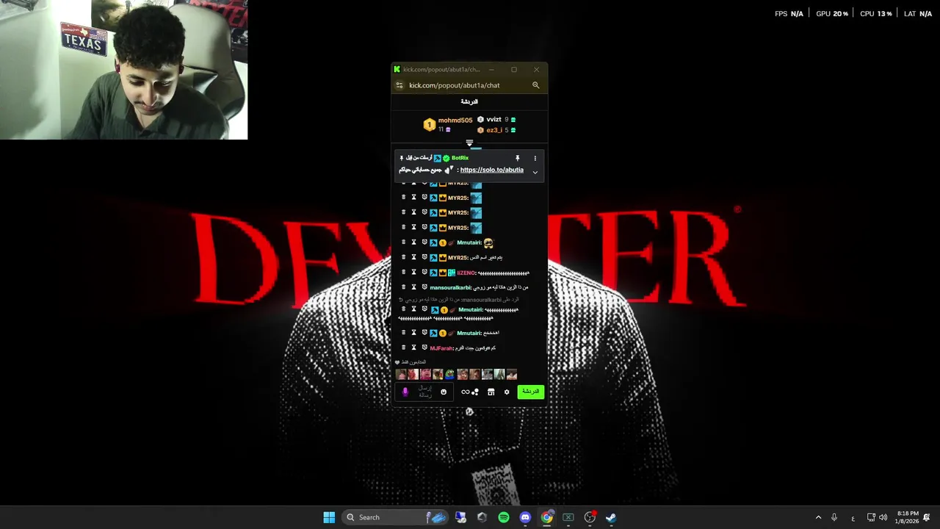Delete Mmutairi's emoji-only message via trash icon
Screen dimensions: 940x529
pyautogui.click(x=403, y=242)
